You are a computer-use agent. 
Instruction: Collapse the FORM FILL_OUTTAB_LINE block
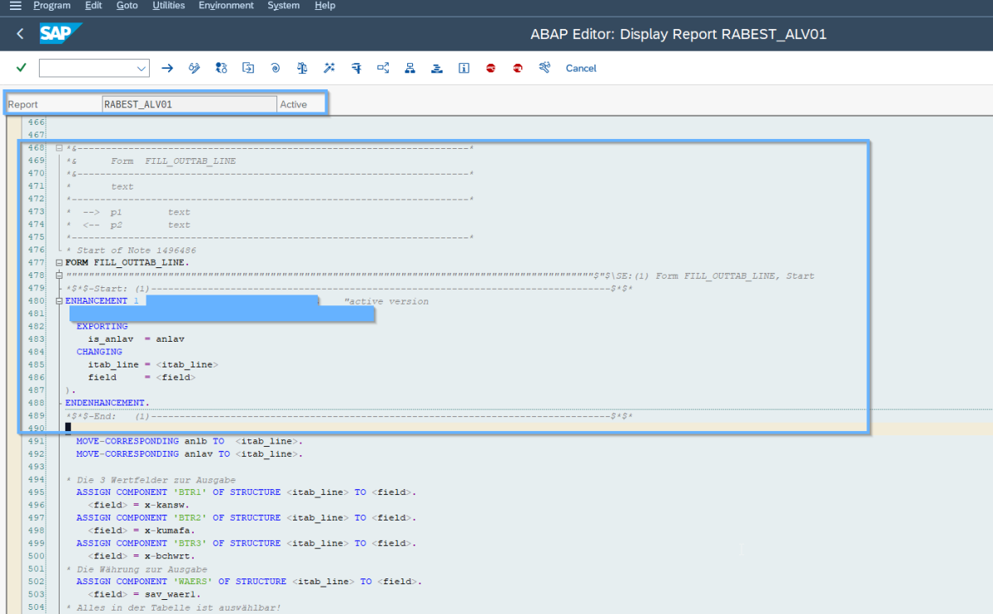click(59, 262)
